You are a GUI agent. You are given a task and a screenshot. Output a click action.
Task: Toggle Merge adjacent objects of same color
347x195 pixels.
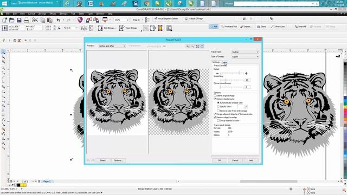(x=215, y=114)
